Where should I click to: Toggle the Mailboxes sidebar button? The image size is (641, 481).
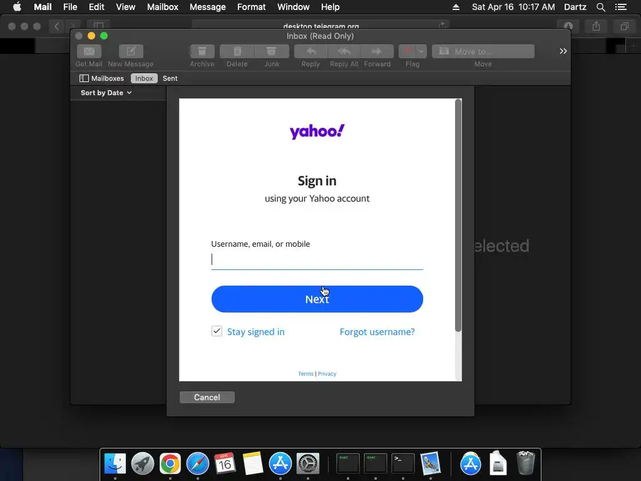pos(102,78)
